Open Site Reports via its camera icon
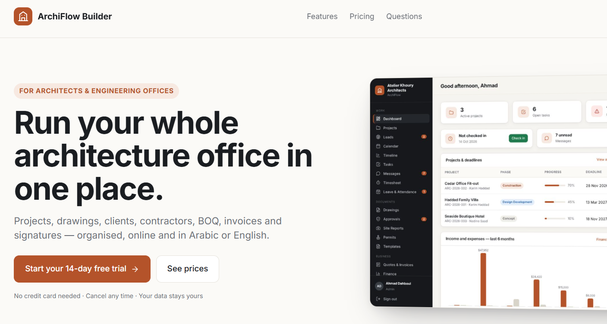This screenshot has width=607, height=324. [378, 228]
